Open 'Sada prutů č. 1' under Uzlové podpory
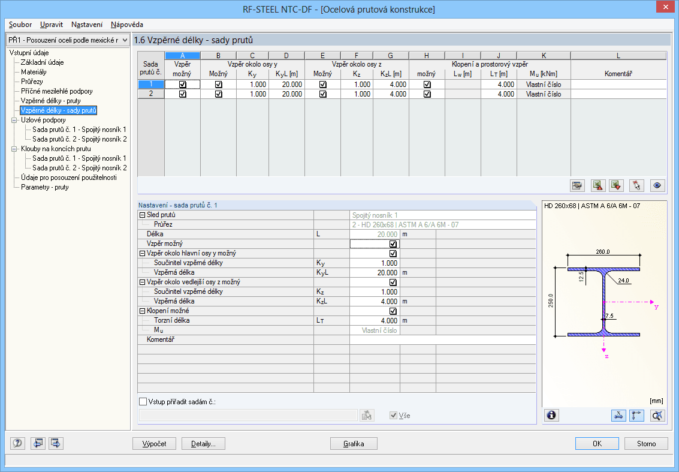 (80, 130)
